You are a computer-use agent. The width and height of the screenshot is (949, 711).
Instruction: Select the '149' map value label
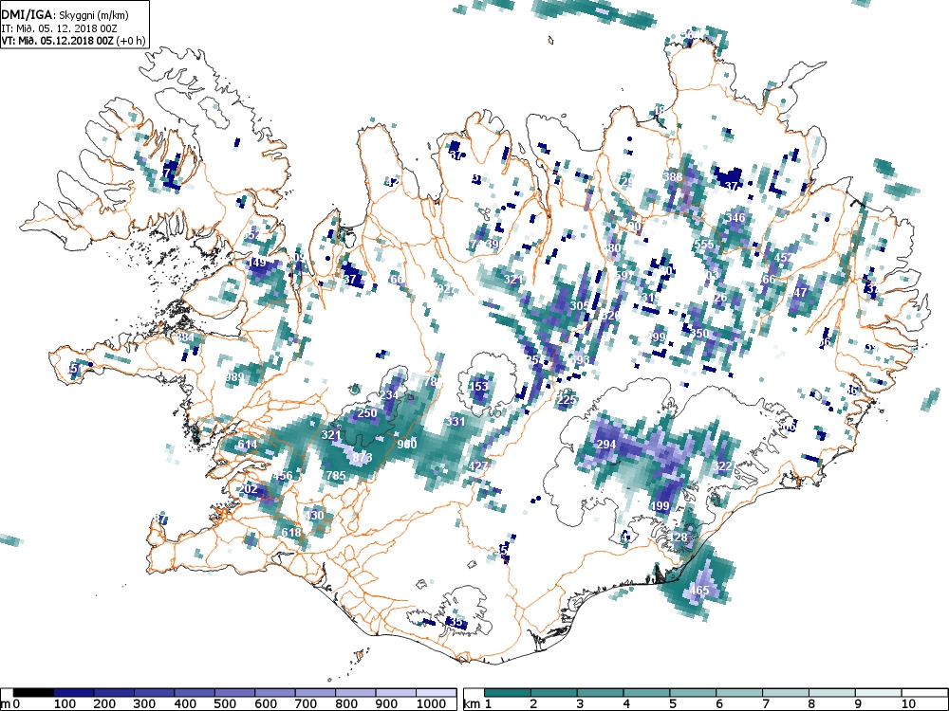257,263
